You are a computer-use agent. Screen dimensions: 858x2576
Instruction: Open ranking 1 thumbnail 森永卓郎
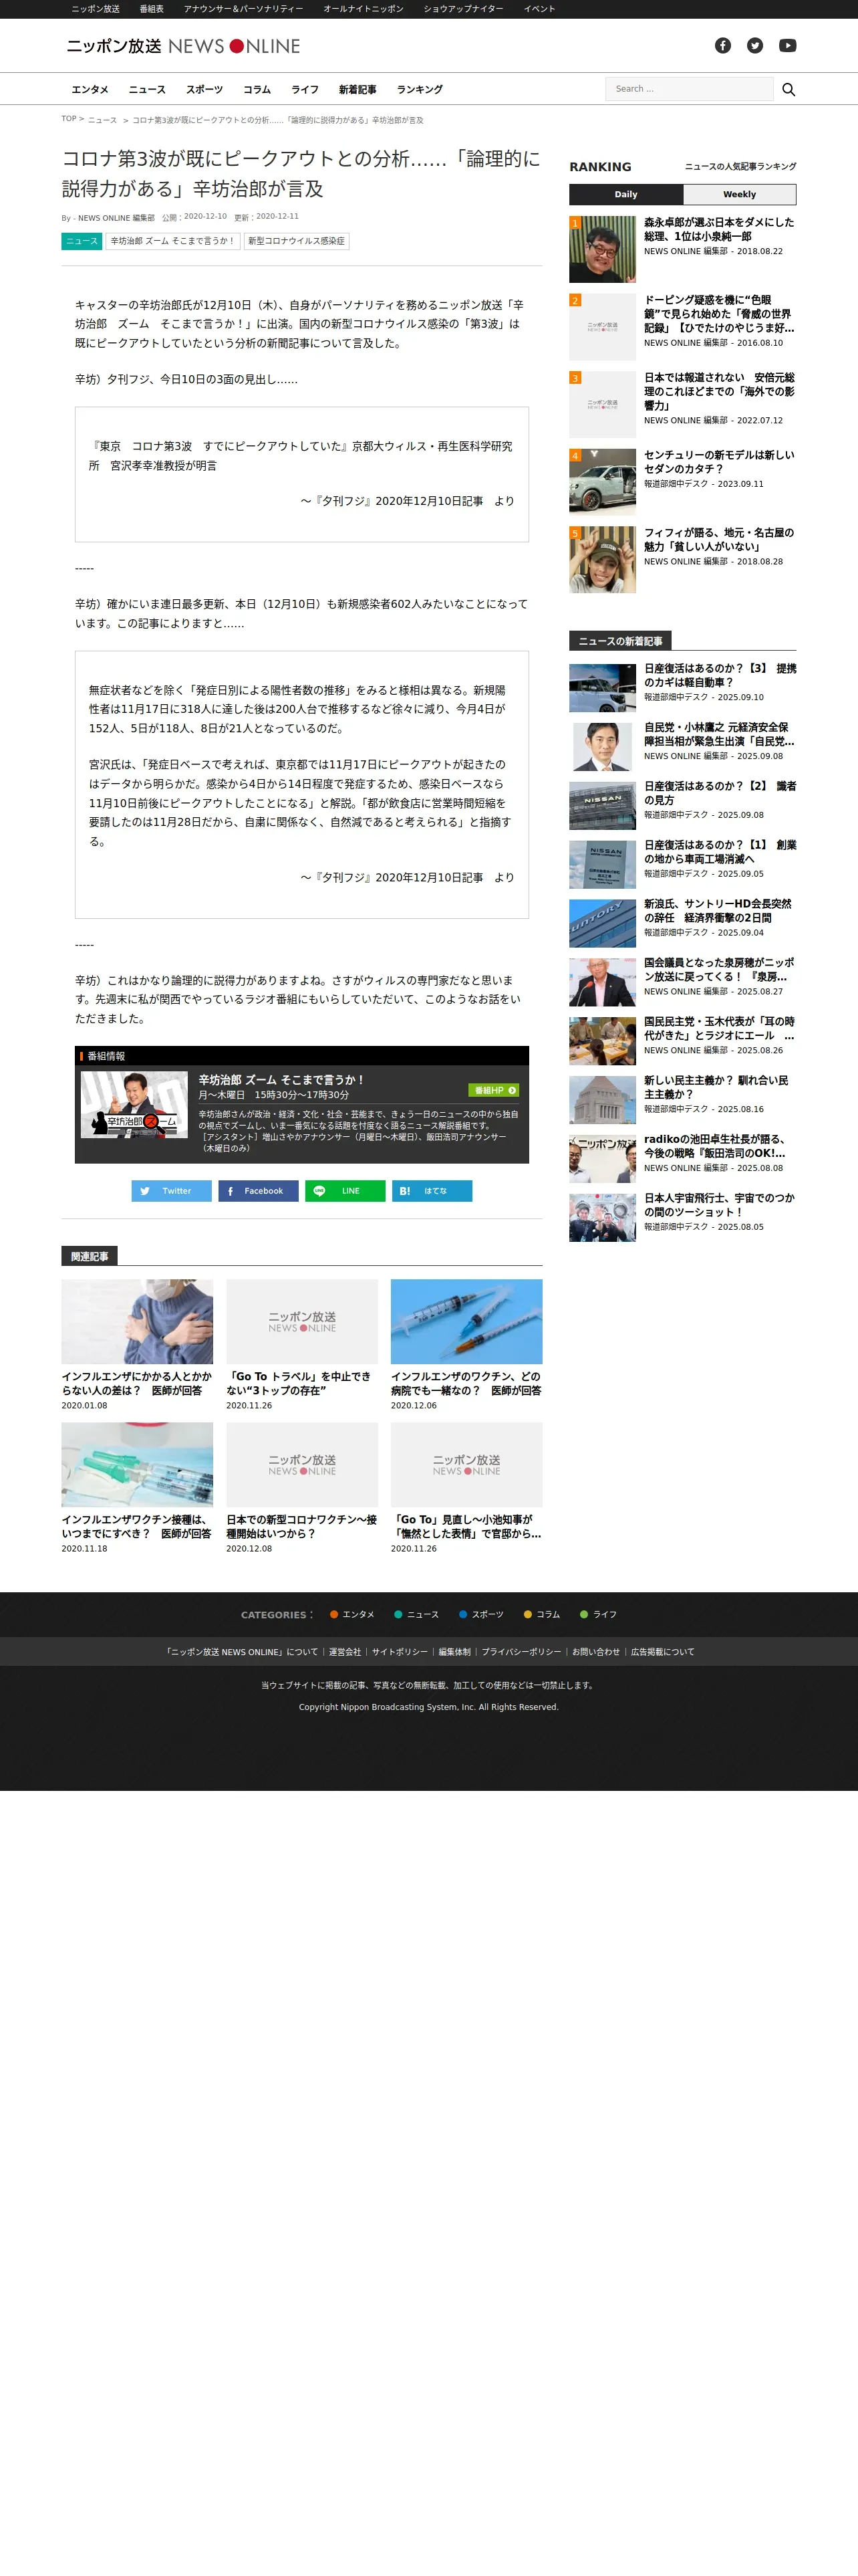point(602,249)
